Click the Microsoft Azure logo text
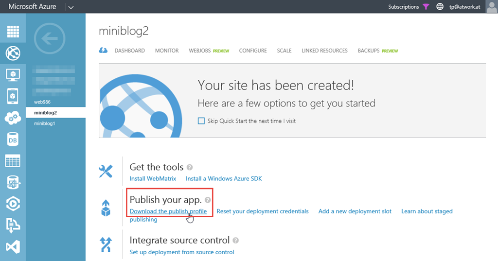Screen dimensions: 498x261 pos(32,7)
